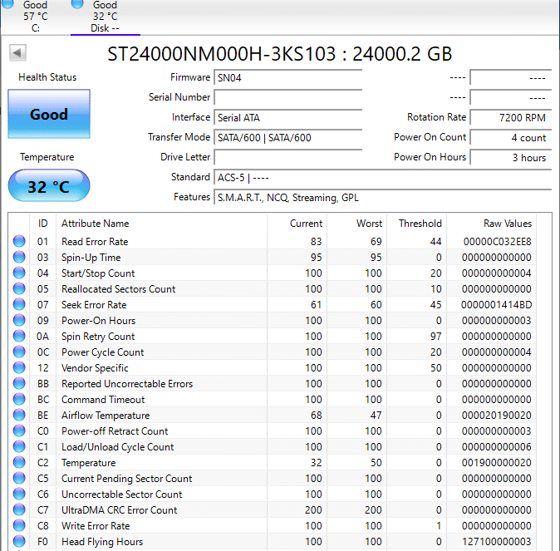This screenshot has width=560, height=551.
Task: Click status icon for UltraDMA CRC Error Count
Action: [19, 509]
